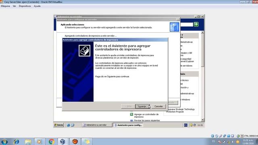Click the host key arrow icon beside CTRL DERECHA
The width and height of the screenshot is (258, 145).
pyautogui.click(x=242, y=136)
